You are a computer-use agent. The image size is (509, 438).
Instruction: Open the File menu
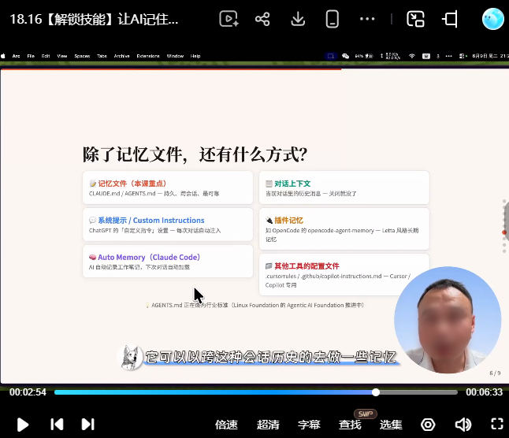pyautogui.click(x=31, y=56)
